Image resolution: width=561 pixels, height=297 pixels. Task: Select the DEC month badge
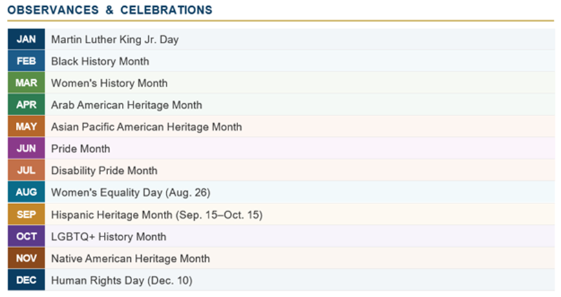click(x=26, y=280)
